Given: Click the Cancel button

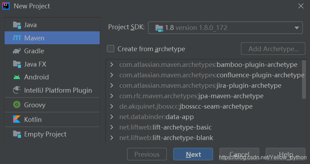Looking at the screenshot, I should [239, 154].
